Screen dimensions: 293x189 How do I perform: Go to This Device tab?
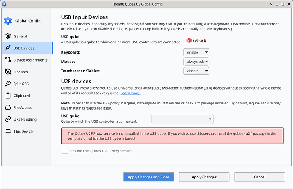click(27, 131)
